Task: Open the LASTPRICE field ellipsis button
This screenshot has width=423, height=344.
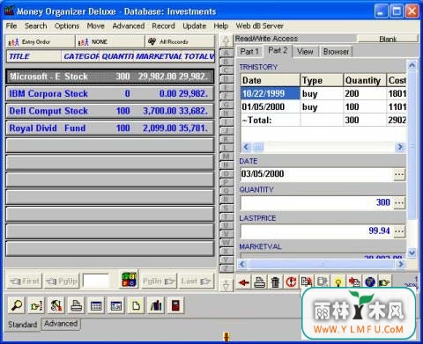Action: tap(399, 231)
